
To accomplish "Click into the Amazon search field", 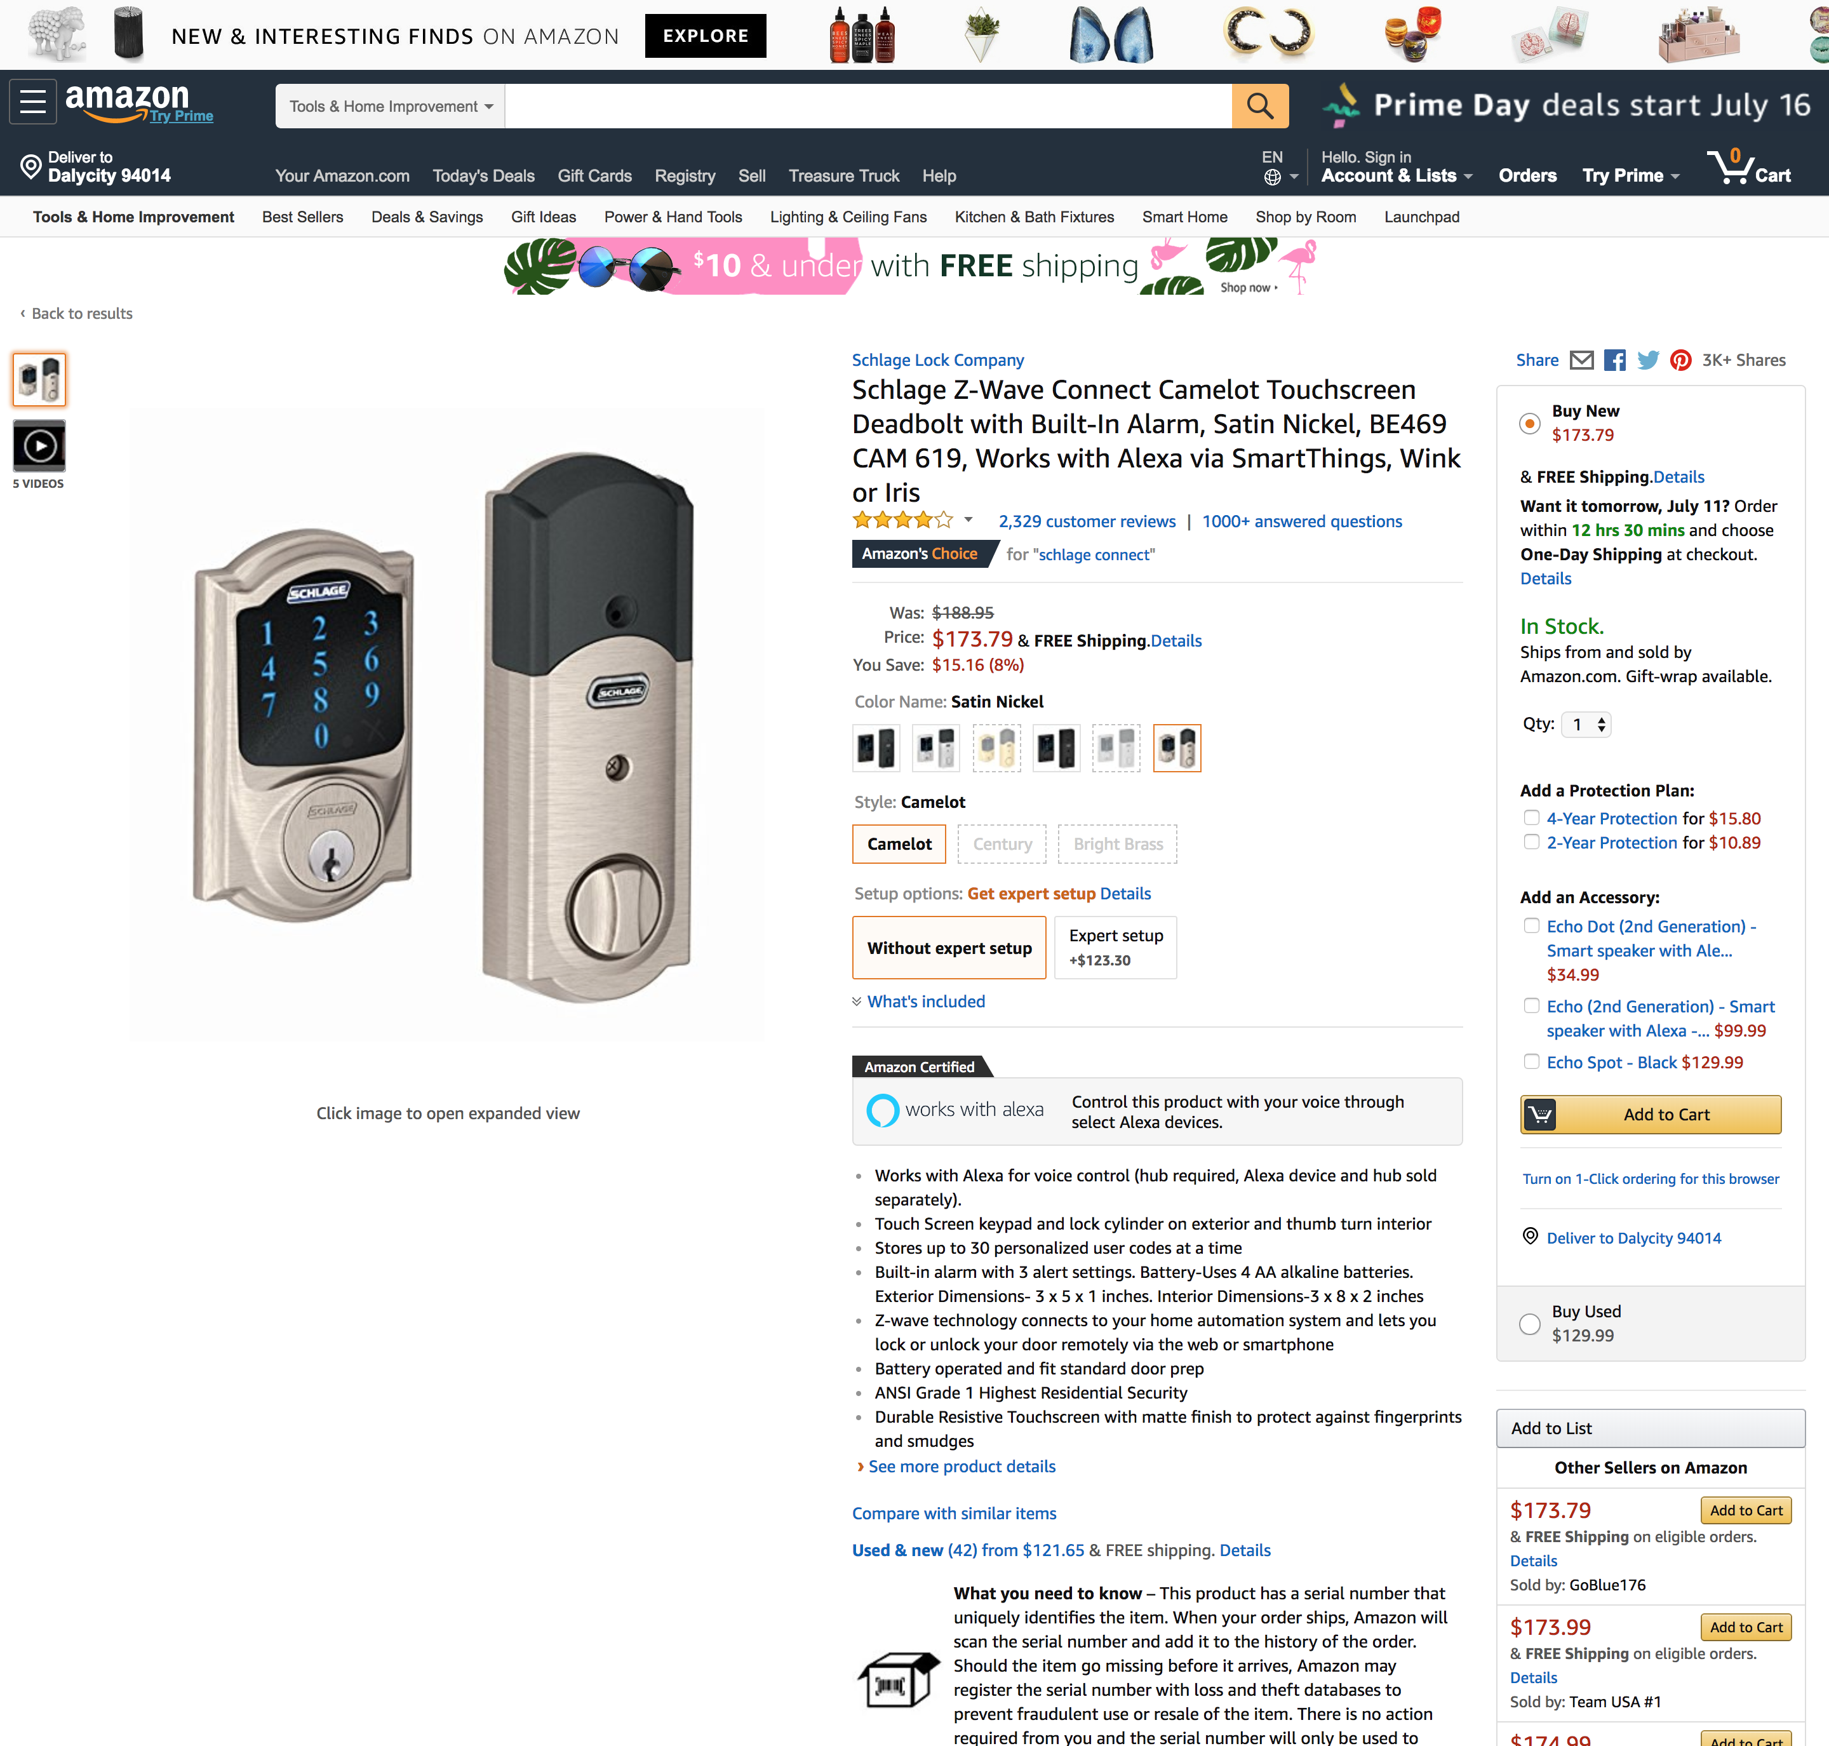I will click(868, 106).
